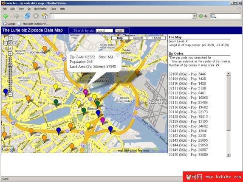Click the map recenter control between arrows
This screenshot has height=182, width=243.
coord(10,43)
